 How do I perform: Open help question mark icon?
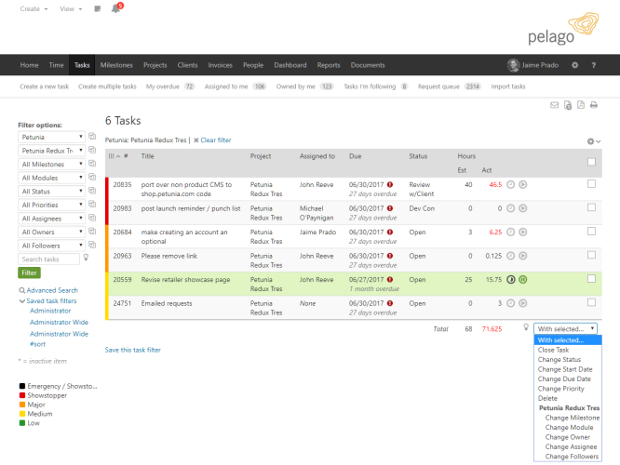[594, 65]
